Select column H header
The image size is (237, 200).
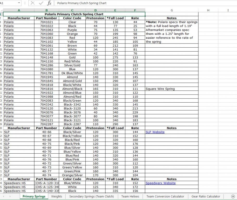(x=208, y=10)
